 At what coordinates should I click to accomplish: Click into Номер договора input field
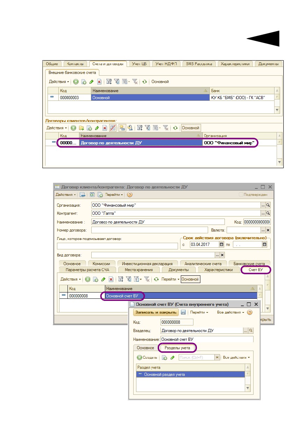coord(150,230)
